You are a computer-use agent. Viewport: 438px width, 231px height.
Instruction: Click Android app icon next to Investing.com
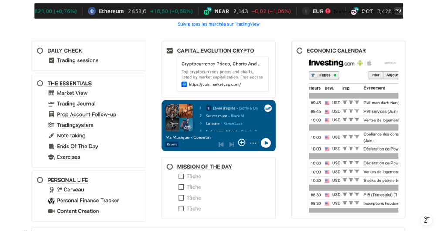coord(360,63)
